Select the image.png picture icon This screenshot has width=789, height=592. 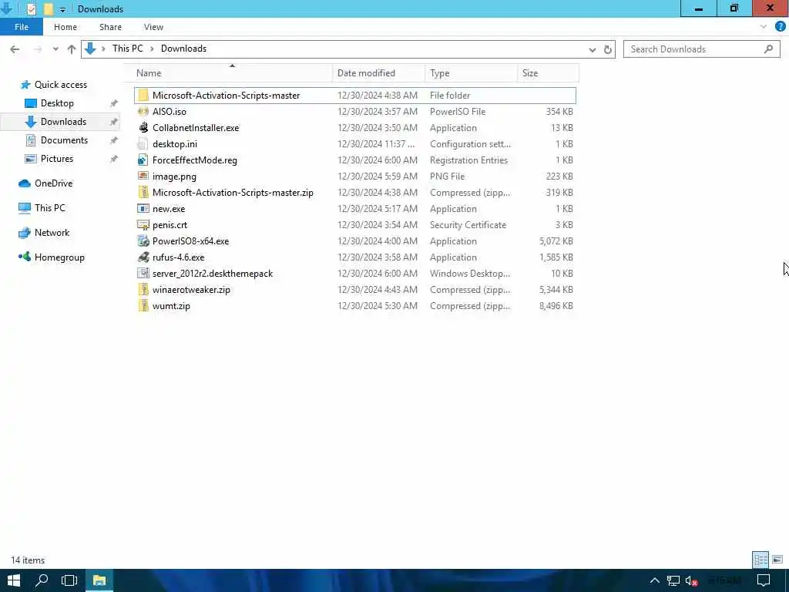point(143,177)
